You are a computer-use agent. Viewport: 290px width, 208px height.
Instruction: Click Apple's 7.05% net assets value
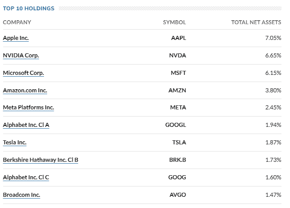pyautogui.click(x=273, y=38)
